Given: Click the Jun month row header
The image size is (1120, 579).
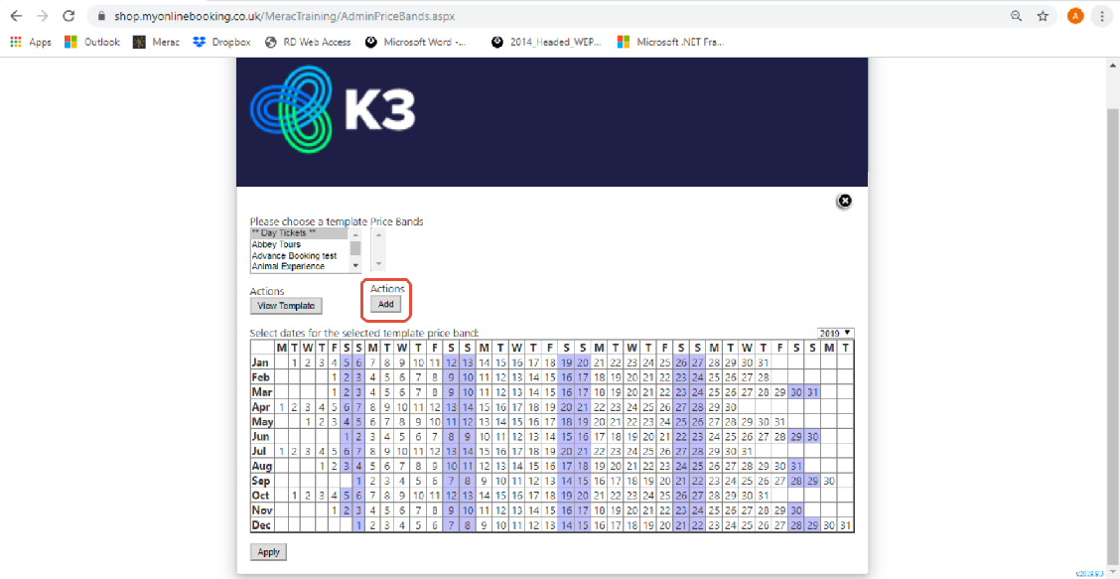Looking at the screenshot, I should pos(262,436).
